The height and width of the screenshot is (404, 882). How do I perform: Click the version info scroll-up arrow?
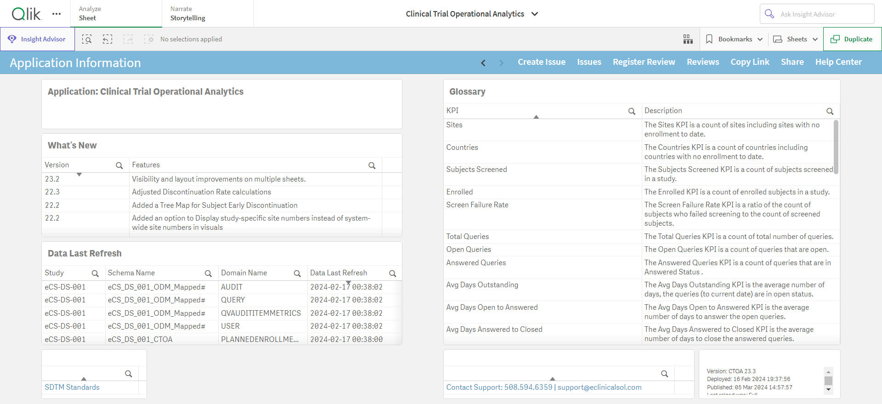[x=828, y=372]
